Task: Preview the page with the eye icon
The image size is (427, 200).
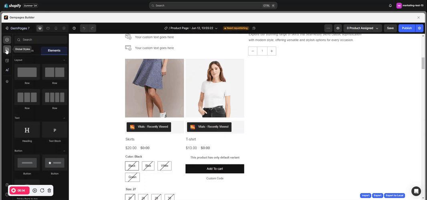Action: coord(338,28)
